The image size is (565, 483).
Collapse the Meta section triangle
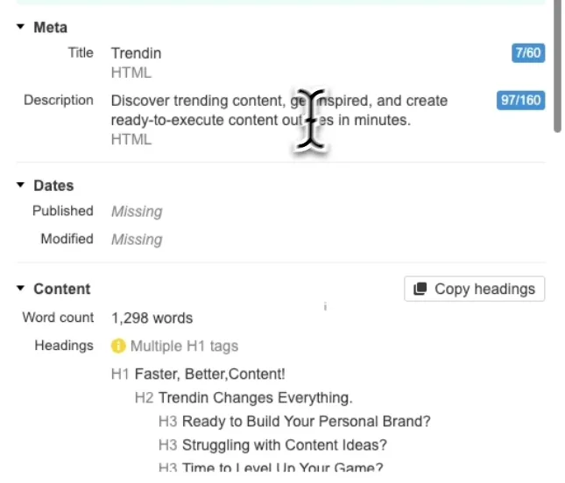coord(20,26)
